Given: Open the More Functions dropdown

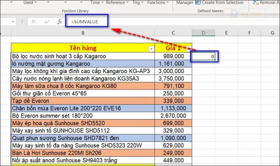Looking at the screenshot, I should pos(158,2).
